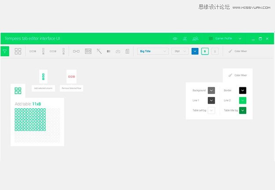This screenshot has width=275, height=190.
Task: Click the top-left cell of table size grid
Action: [x=16, y=110]
